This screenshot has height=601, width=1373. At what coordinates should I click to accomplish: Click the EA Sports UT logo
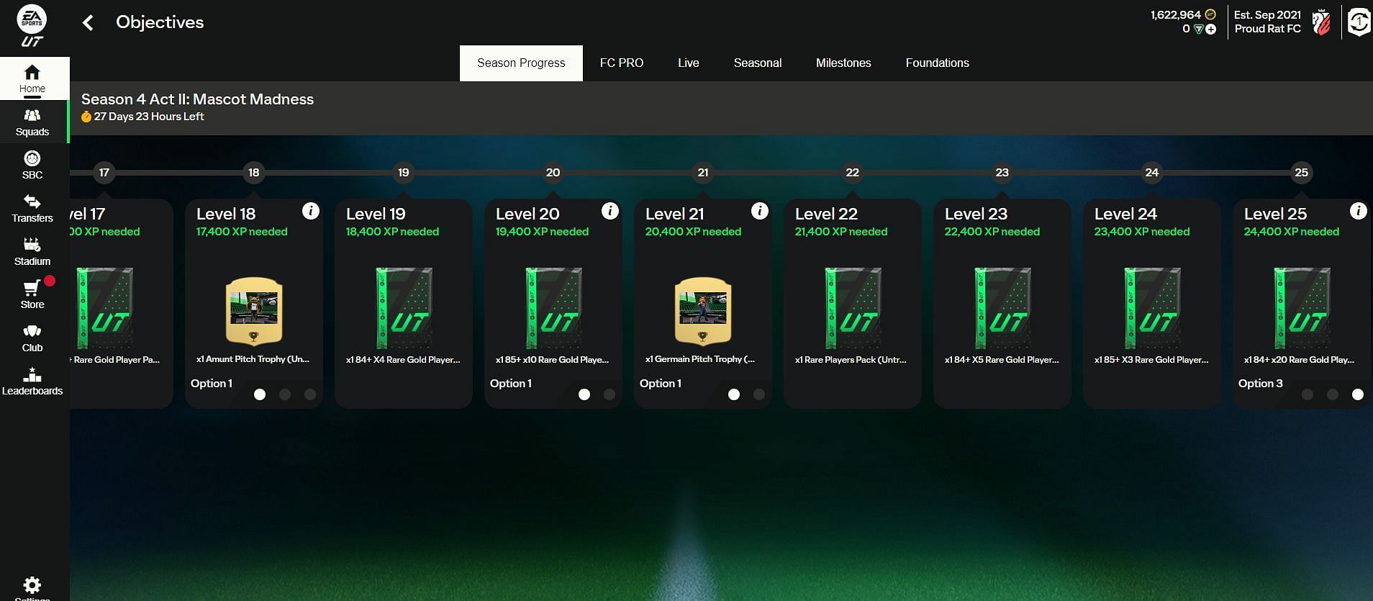tap(32, 27)
